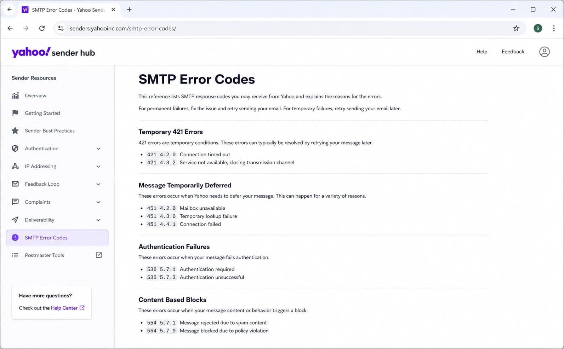Viewport: 564px width, 349px height.
Task: Open the Overview chart icon
Action: pyautogui.click(x=15, y=95)
